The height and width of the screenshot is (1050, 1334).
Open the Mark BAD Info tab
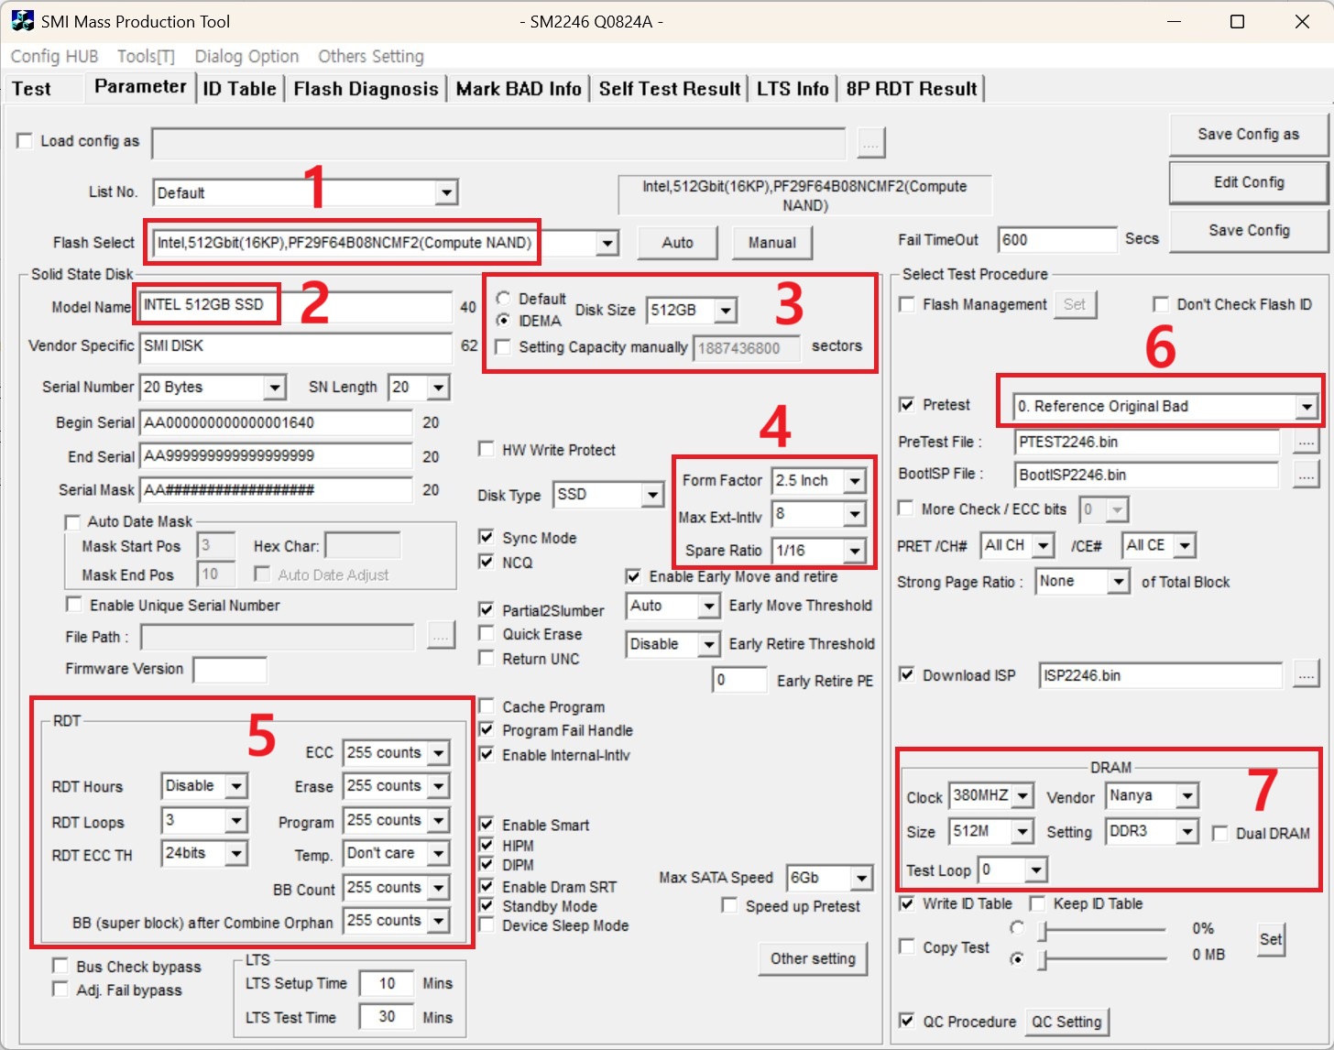pos(519,89)
